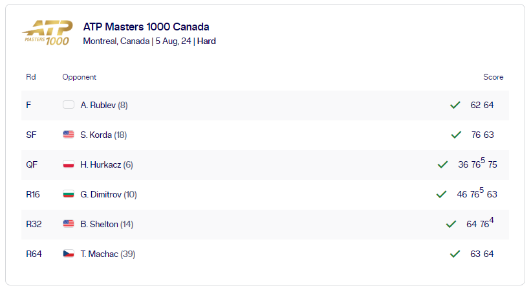Open the ATP Masters 1000 Canada tournament title
Viewport: 531px width, 290px height.
pos(146,27)
